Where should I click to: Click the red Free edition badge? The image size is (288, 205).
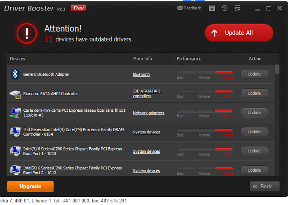tap(78, 8)
